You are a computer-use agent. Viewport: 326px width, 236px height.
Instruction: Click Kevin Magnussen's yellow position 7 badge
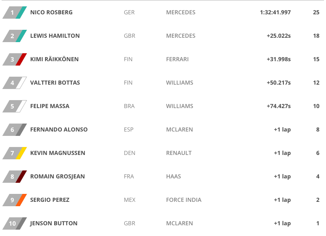[15, 153]
